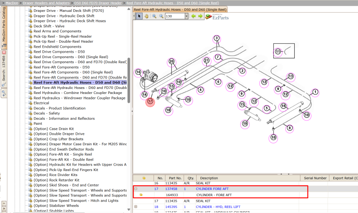Viewport: 358px width, 213px height.
Task: Select the Reel Fore-Aft Hydraulic Hoses diagram tab
Action: tap(180, 10)
